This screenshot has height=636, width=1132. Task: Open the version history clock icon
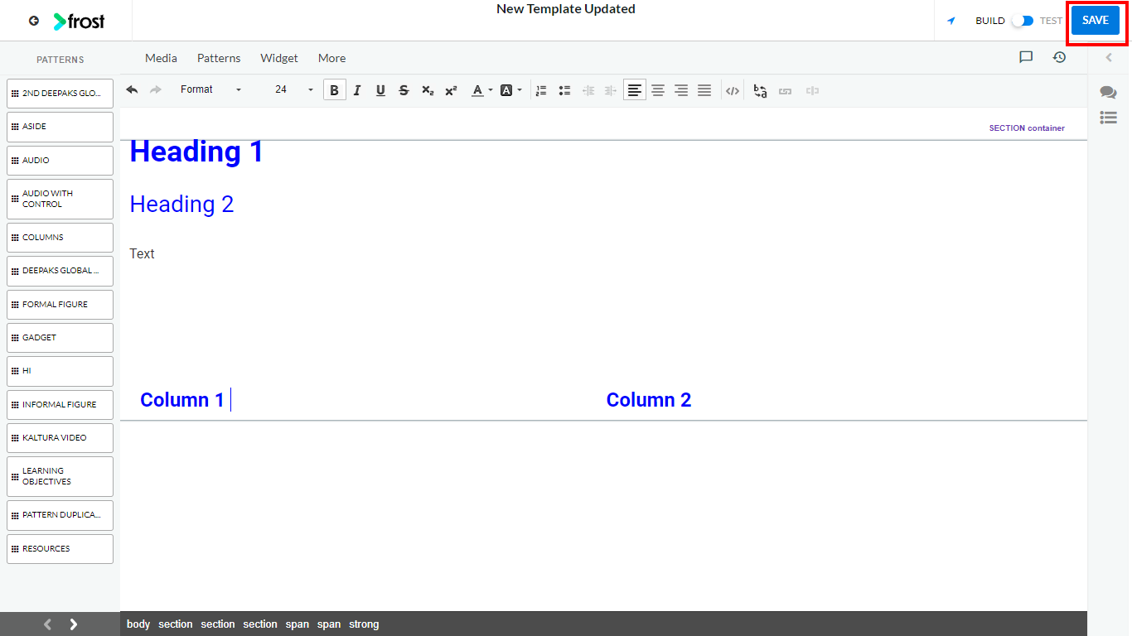[x=1059, y=57]
